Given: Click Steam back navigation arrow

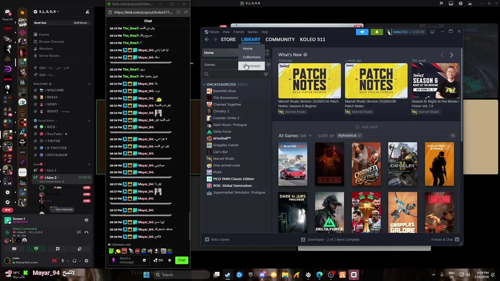Looking at the screenshot, I should (207, 39).
